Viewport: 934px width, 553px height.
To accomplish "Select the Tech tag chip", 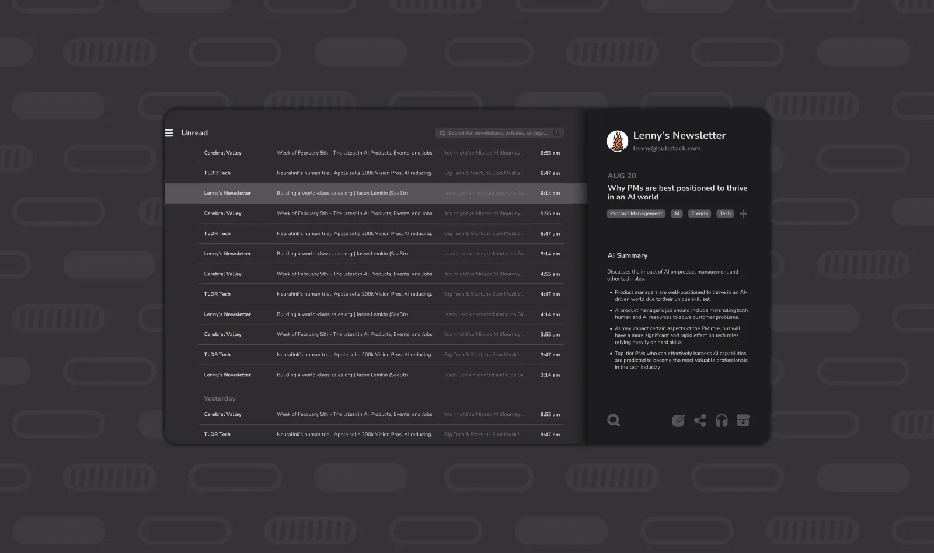I will coord(725,213).
